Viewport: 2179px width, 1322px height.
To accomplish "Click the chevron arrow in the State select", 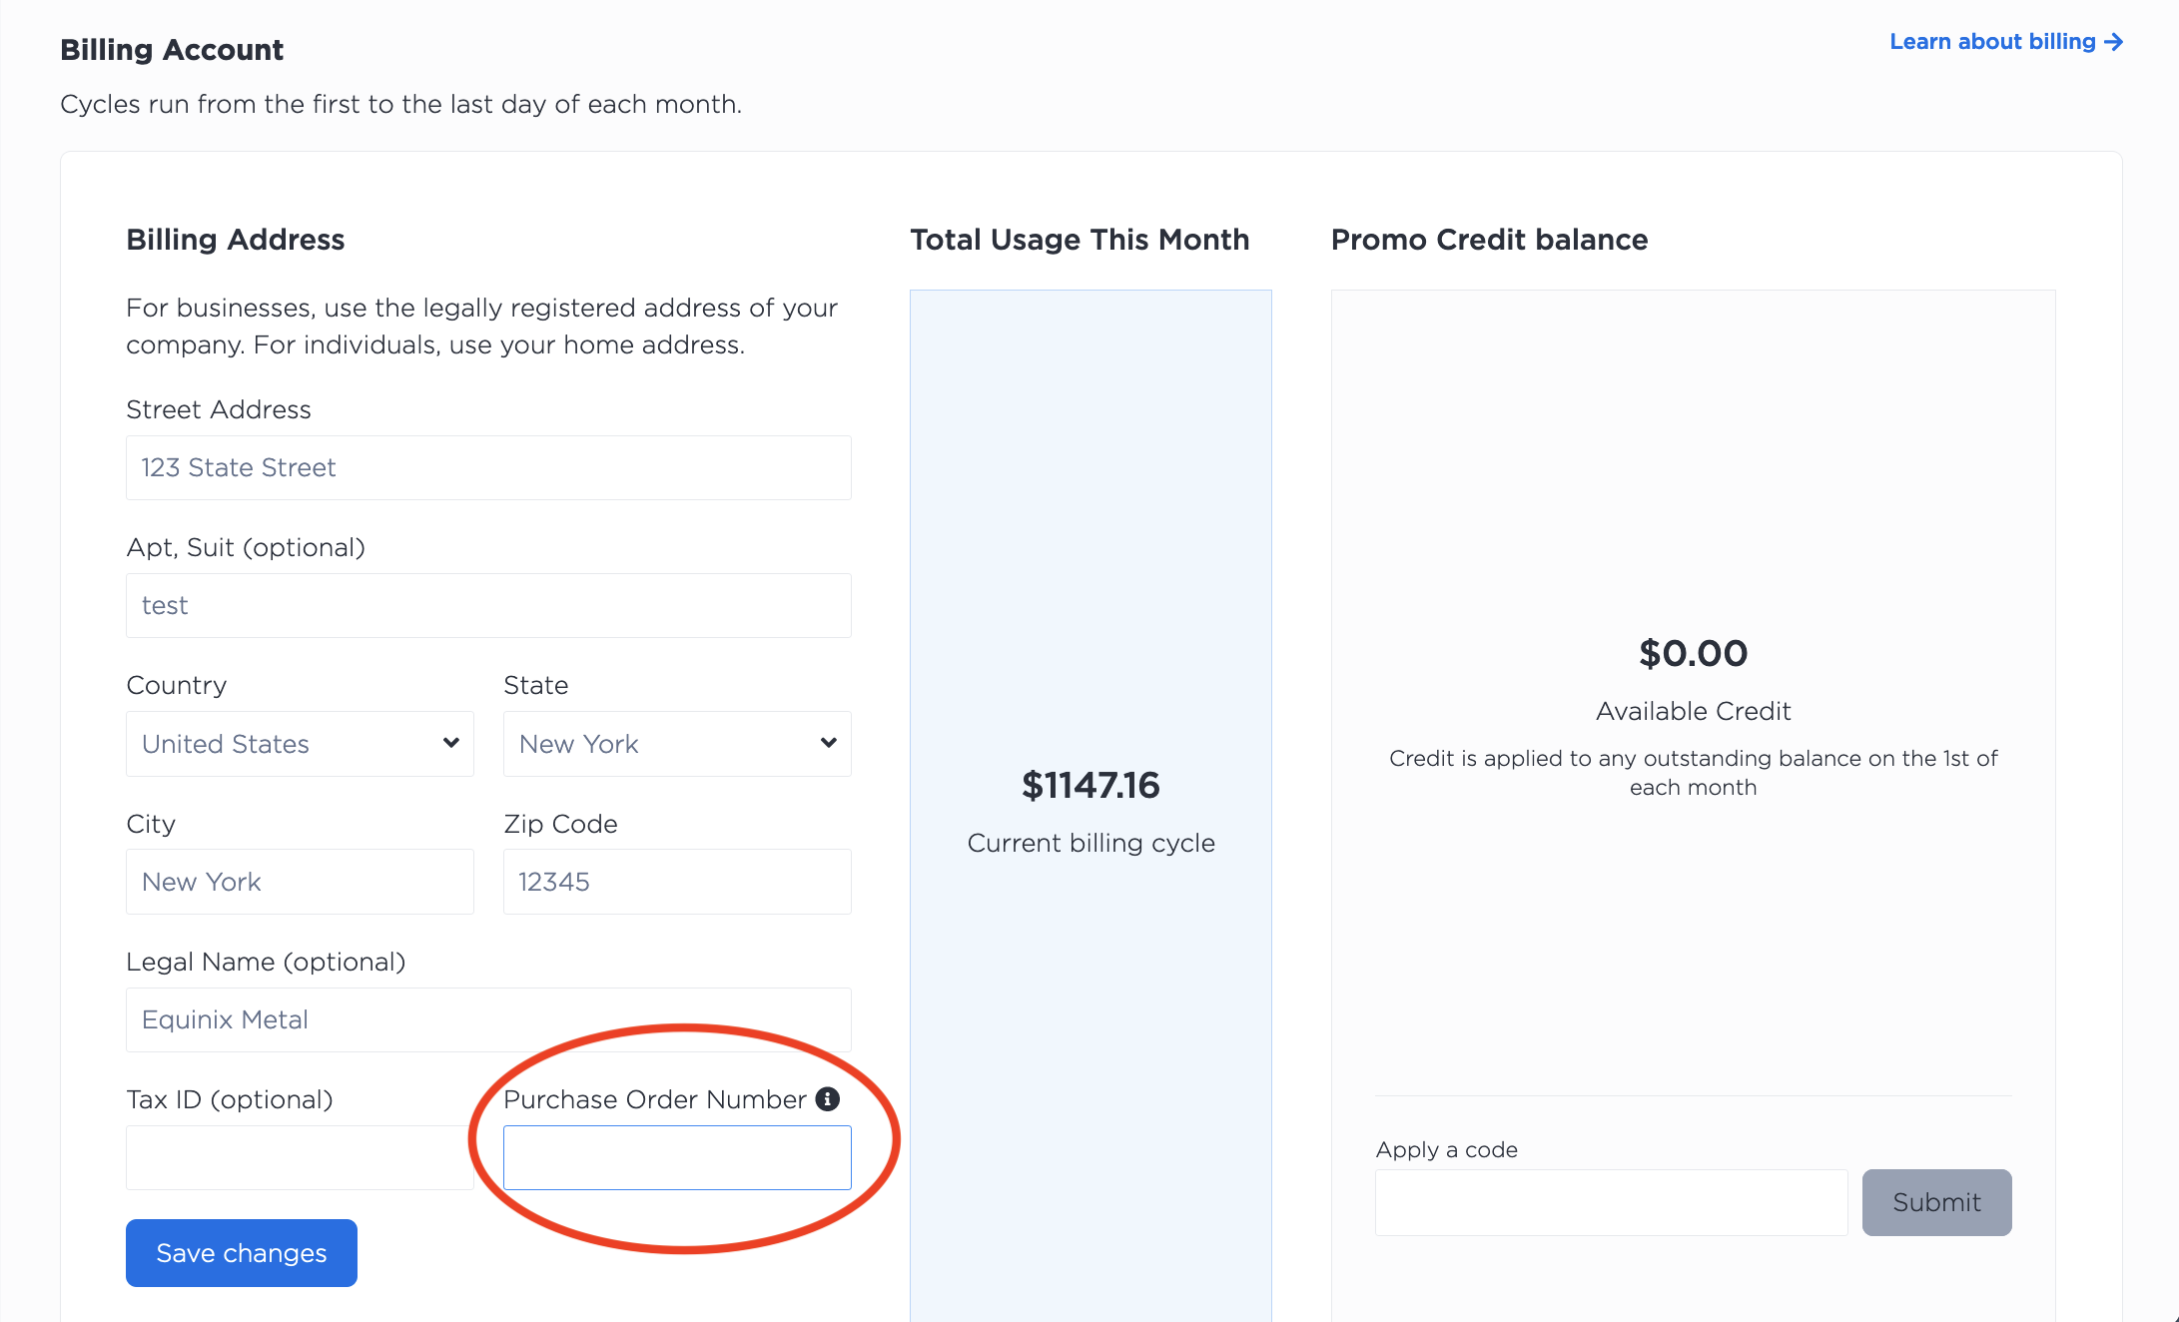I will [x=828, y=743].
